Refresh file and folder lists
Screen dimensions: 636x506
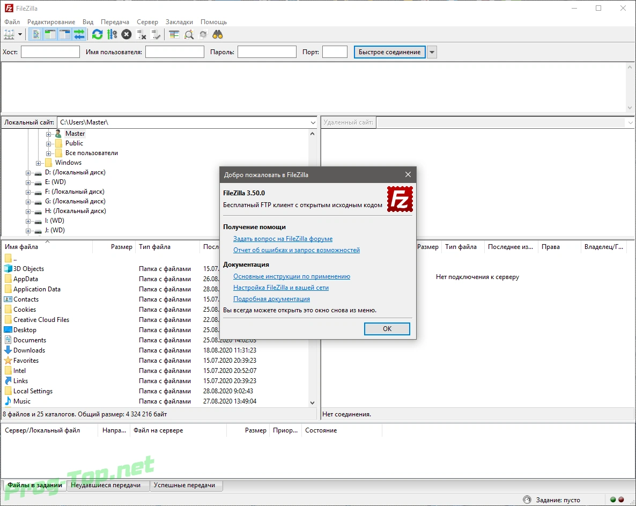(97, 34)
